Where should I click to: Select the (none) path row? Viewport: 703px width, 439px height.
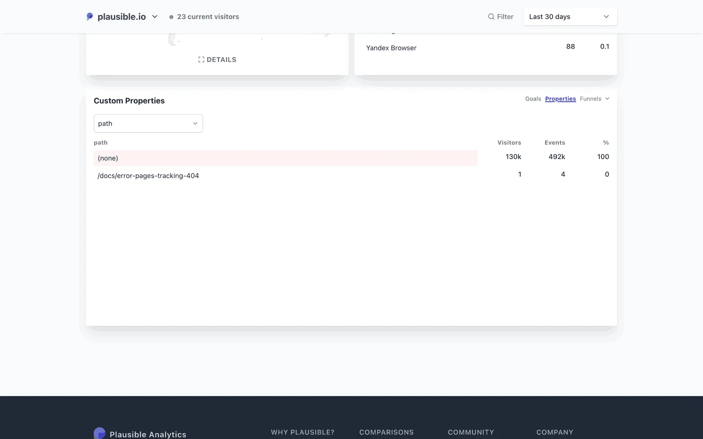click(x=108, y=158)
